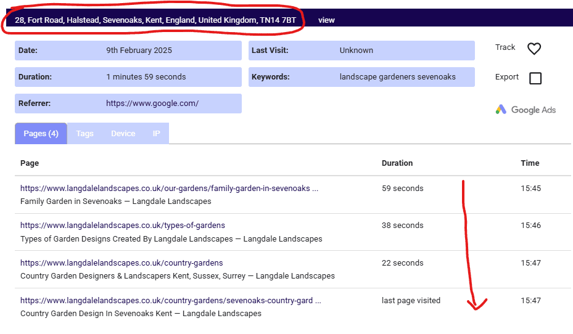This screenshot has height=334, width=573.
Task: Tick the Export checkbox
Action: [535, 78]
